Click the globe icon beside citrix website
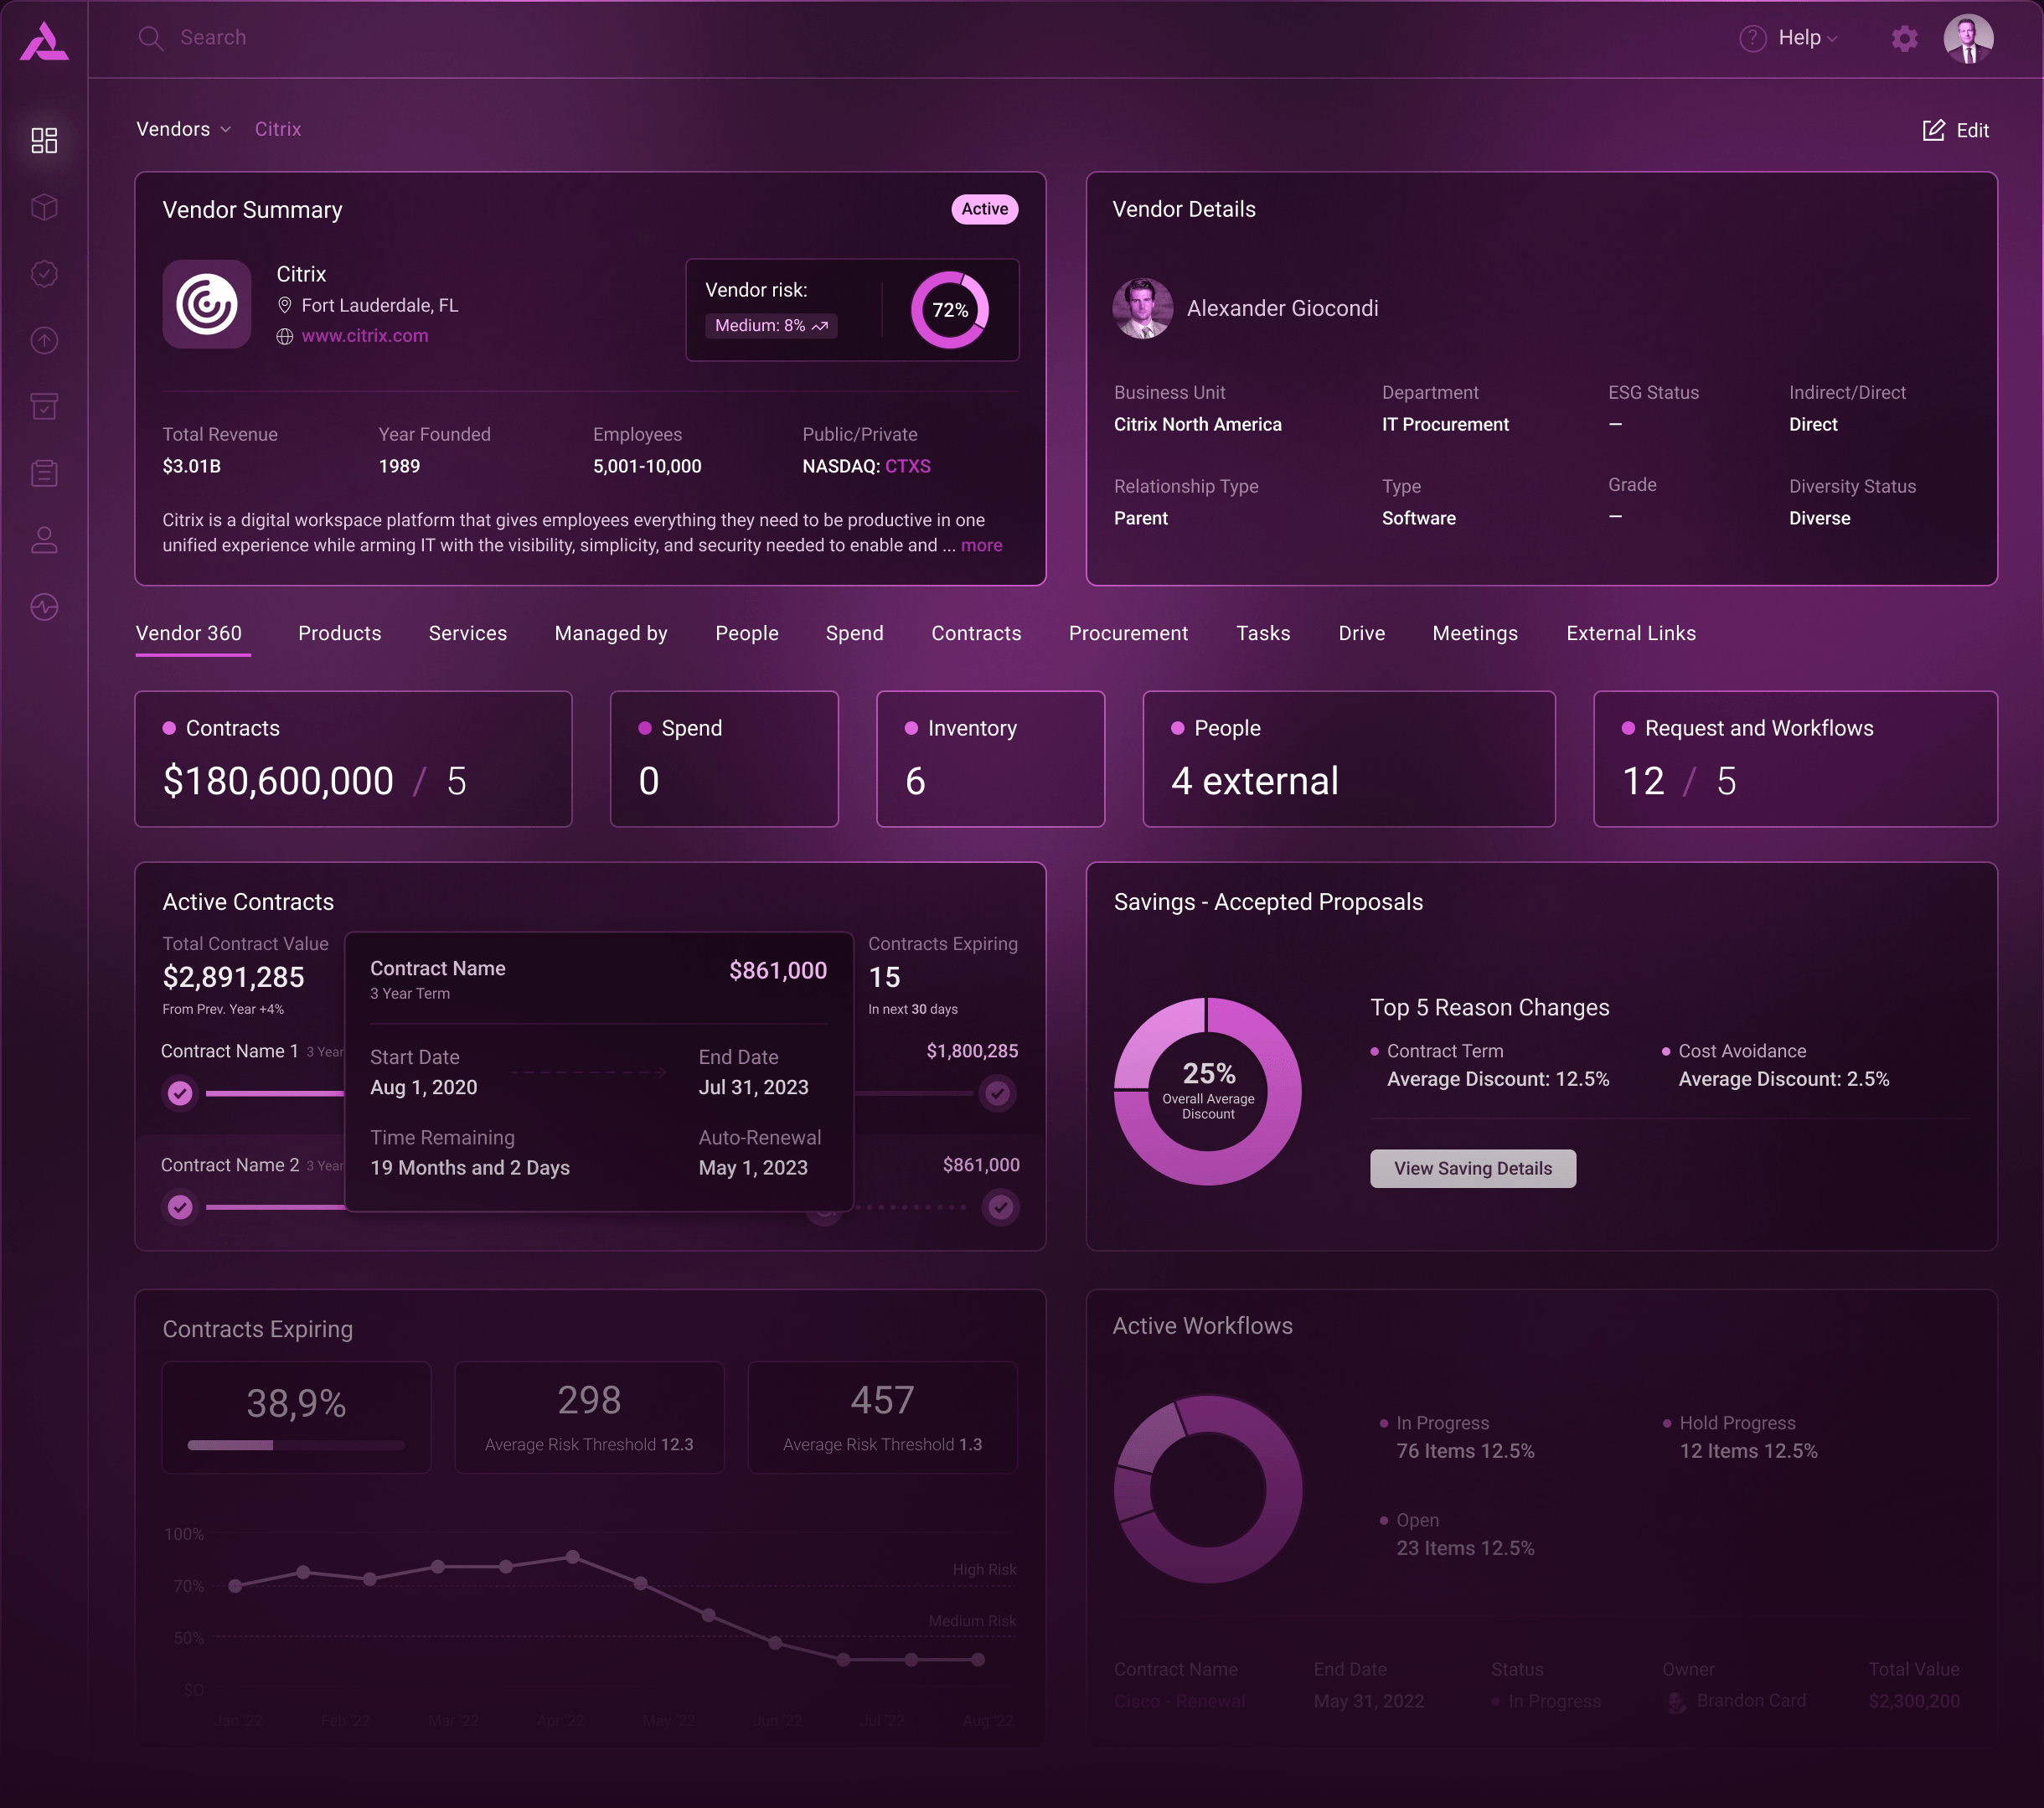The width and height of the screenshot is (2044, 1808). [x=285, y=336]
